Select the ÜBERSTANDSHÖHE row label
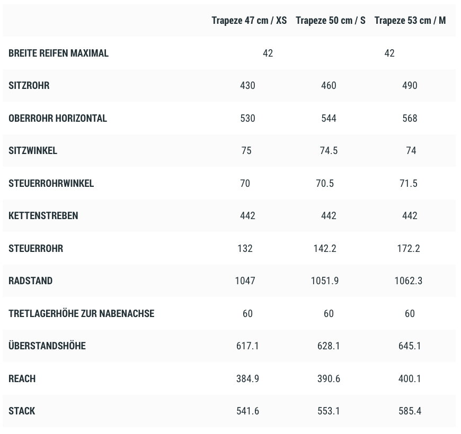The height and width of the screenshot is (434, 461). [47, 346]
